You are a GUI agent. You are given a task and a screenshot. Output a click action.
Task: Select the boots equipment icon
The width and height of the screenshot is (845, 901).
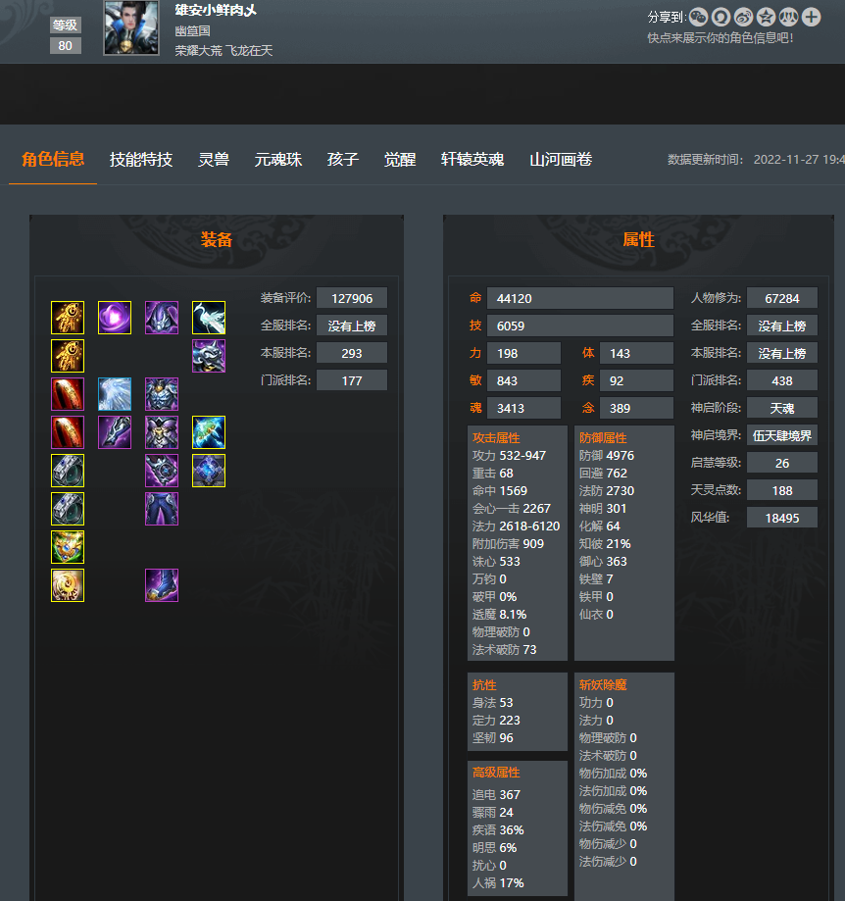pos(162,585)
